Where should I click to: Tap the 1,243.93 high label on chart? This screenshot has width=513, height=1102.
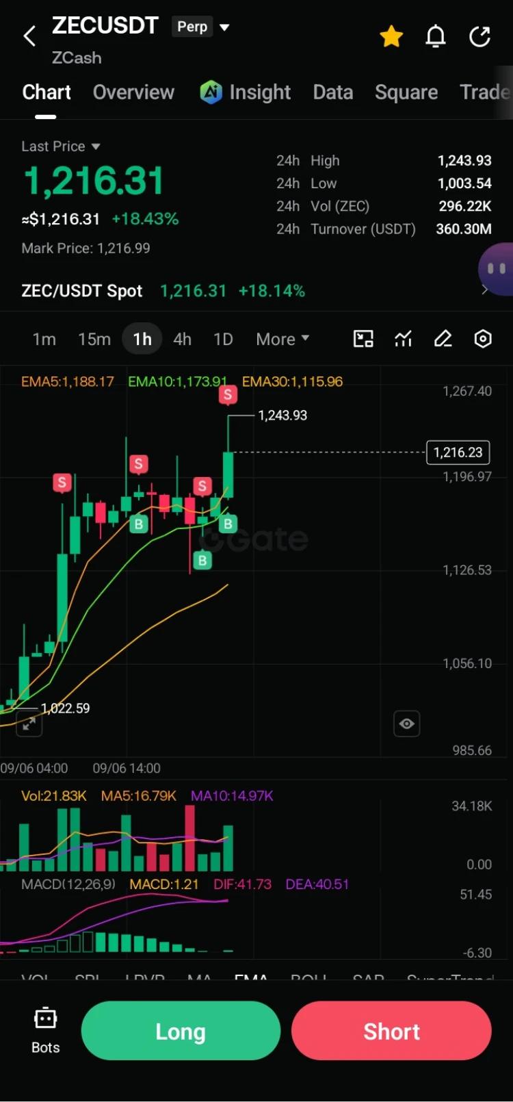click(x=282, y=415)
